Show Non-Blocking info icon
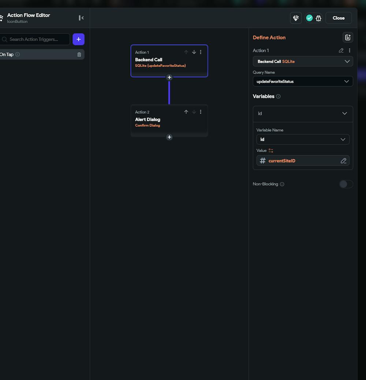Screen dimensions: 366x380 282,184
